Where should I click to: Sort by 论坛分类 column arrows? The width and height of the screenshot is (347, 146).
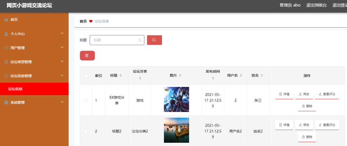tap(140, 78)
